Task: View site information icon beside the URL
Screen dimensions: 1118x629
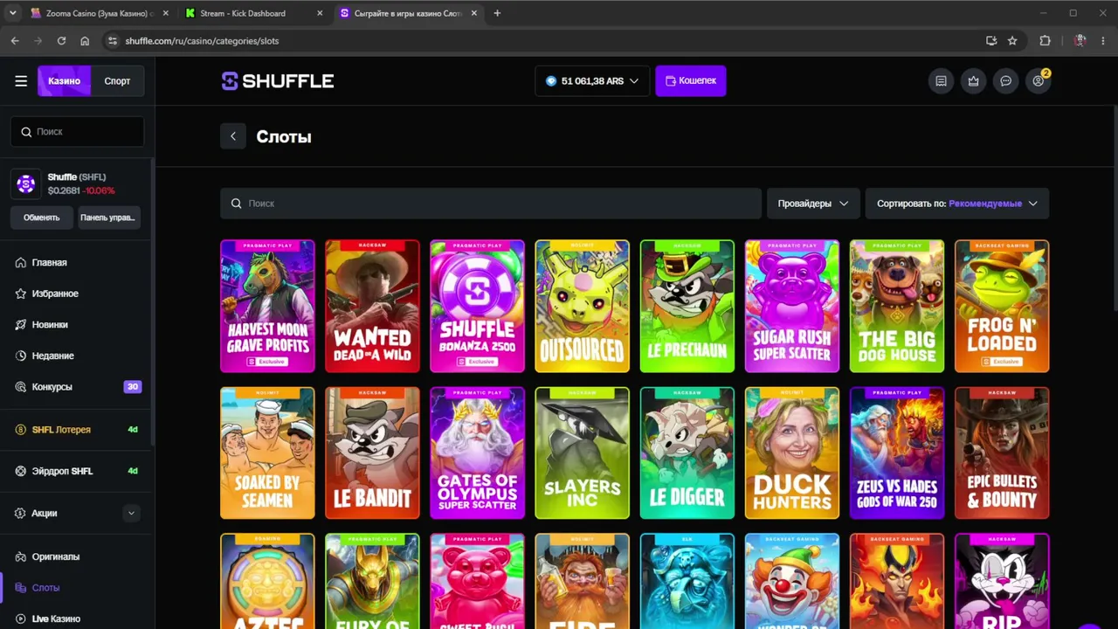Action: point(112,41)
